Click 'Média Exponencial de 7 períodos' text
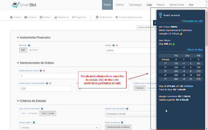Image resolution: width=208 pixels, height=130 pixels. pyautogui.click(x=175, y=30)
